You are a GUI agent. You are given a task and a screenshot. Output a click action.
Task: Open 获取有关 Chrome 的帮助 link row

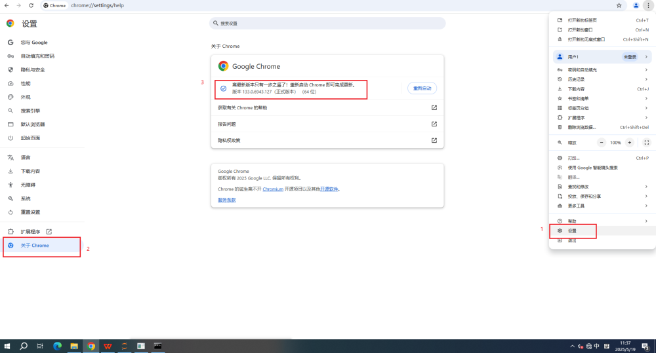click(x=327, y=108)
